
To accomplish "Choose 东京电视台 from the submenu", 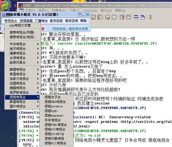I will (x=57, y=120).
